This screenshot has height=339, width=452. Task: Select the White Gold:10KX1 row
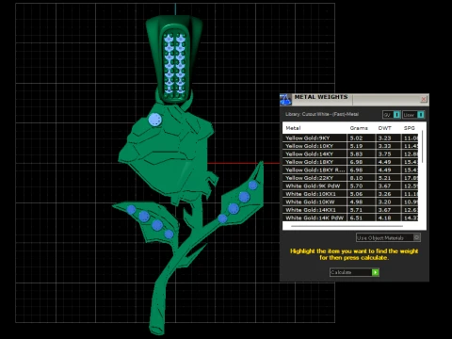[x=350, y=194]
